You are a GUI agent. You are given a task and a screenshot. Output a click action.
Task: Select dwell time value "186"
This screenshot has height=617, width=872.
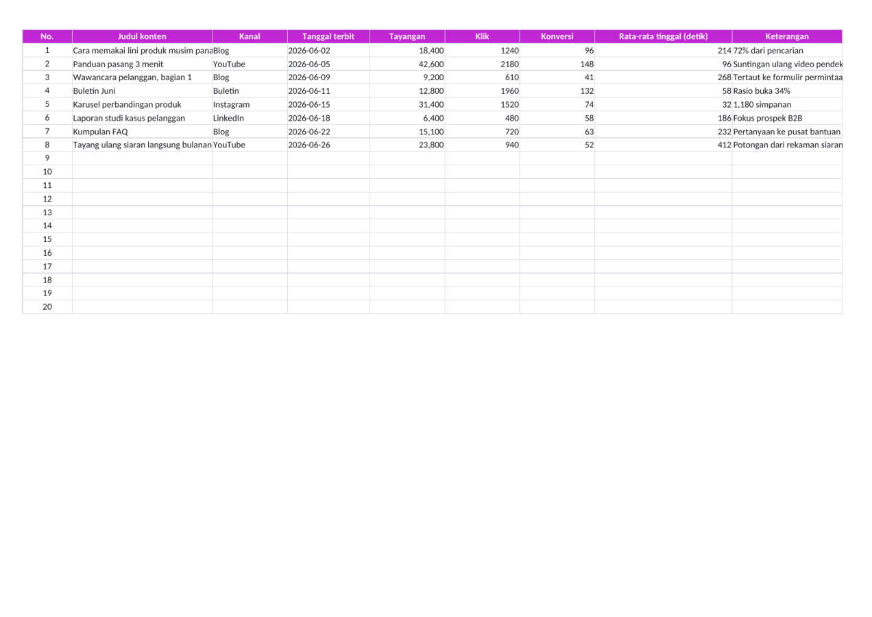point(663,118)
